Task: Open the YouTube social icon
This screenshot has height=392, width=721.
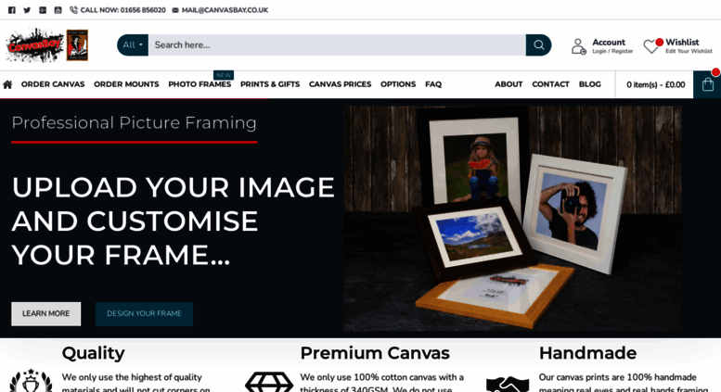Action: 58,10
